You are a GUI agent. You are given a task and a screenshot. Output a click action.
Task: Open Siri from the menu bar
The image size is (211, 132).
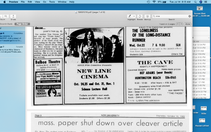tap(201, 2)
